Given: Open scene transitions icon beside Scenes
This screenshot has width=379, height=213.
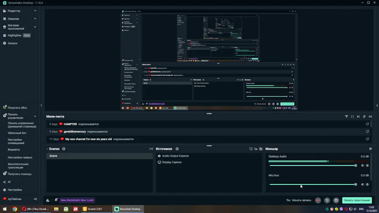Looking at the screenshot, I should click(x=151, y=149).
